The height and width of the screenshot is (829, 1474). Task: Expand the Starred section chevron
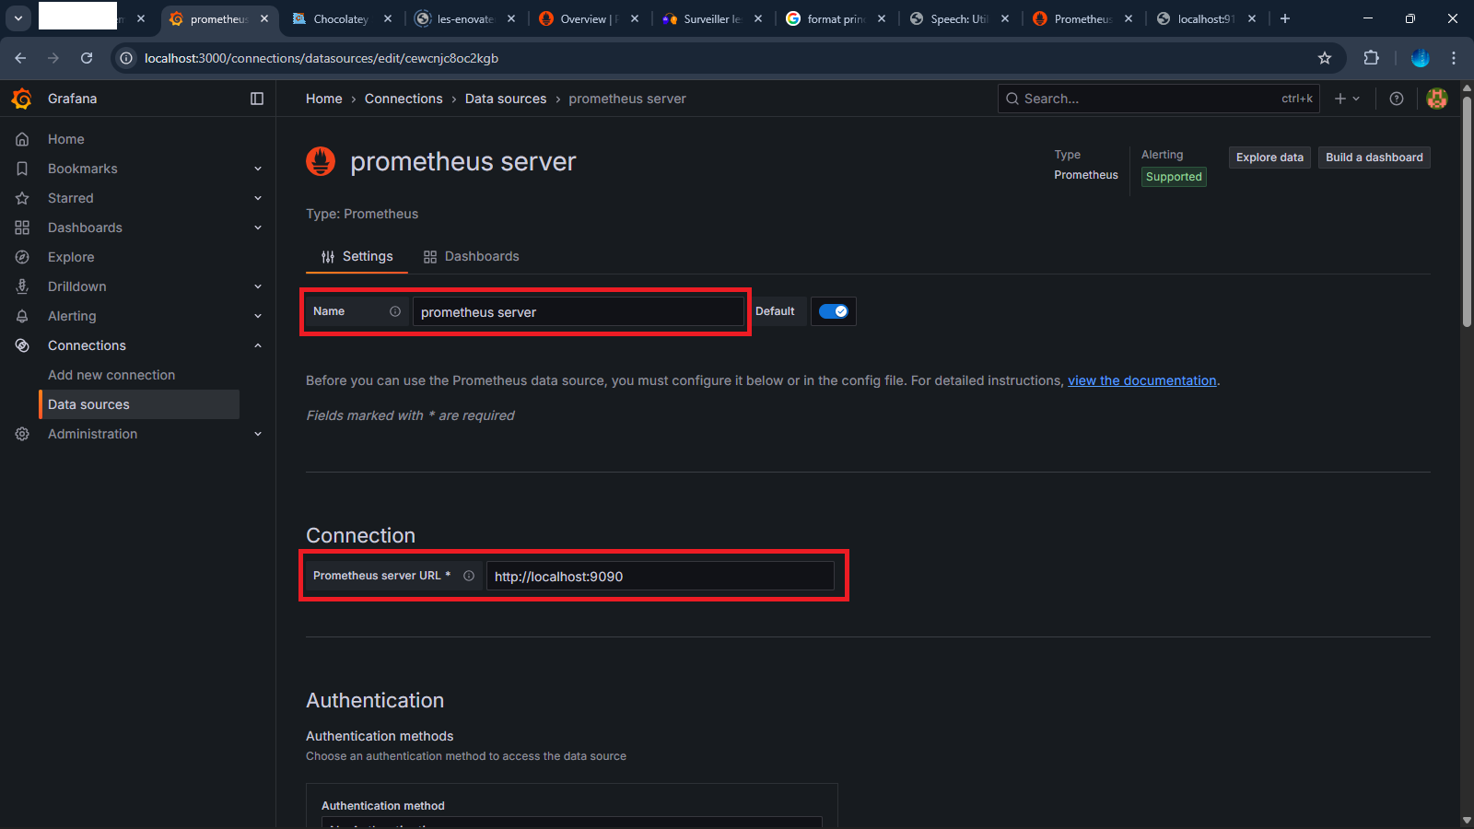point(258,198)
